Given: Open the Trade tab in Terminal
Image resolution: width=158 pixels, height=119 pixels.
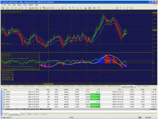Looking at the screenshot, I should [x=6, y=114].
